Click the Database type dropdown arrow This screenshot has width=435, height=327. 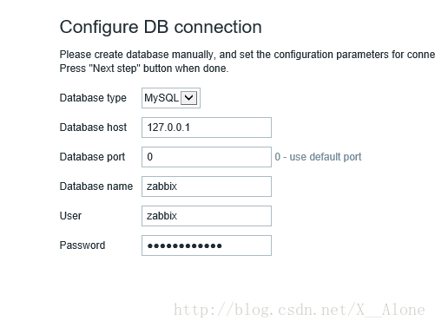point(188,98)
